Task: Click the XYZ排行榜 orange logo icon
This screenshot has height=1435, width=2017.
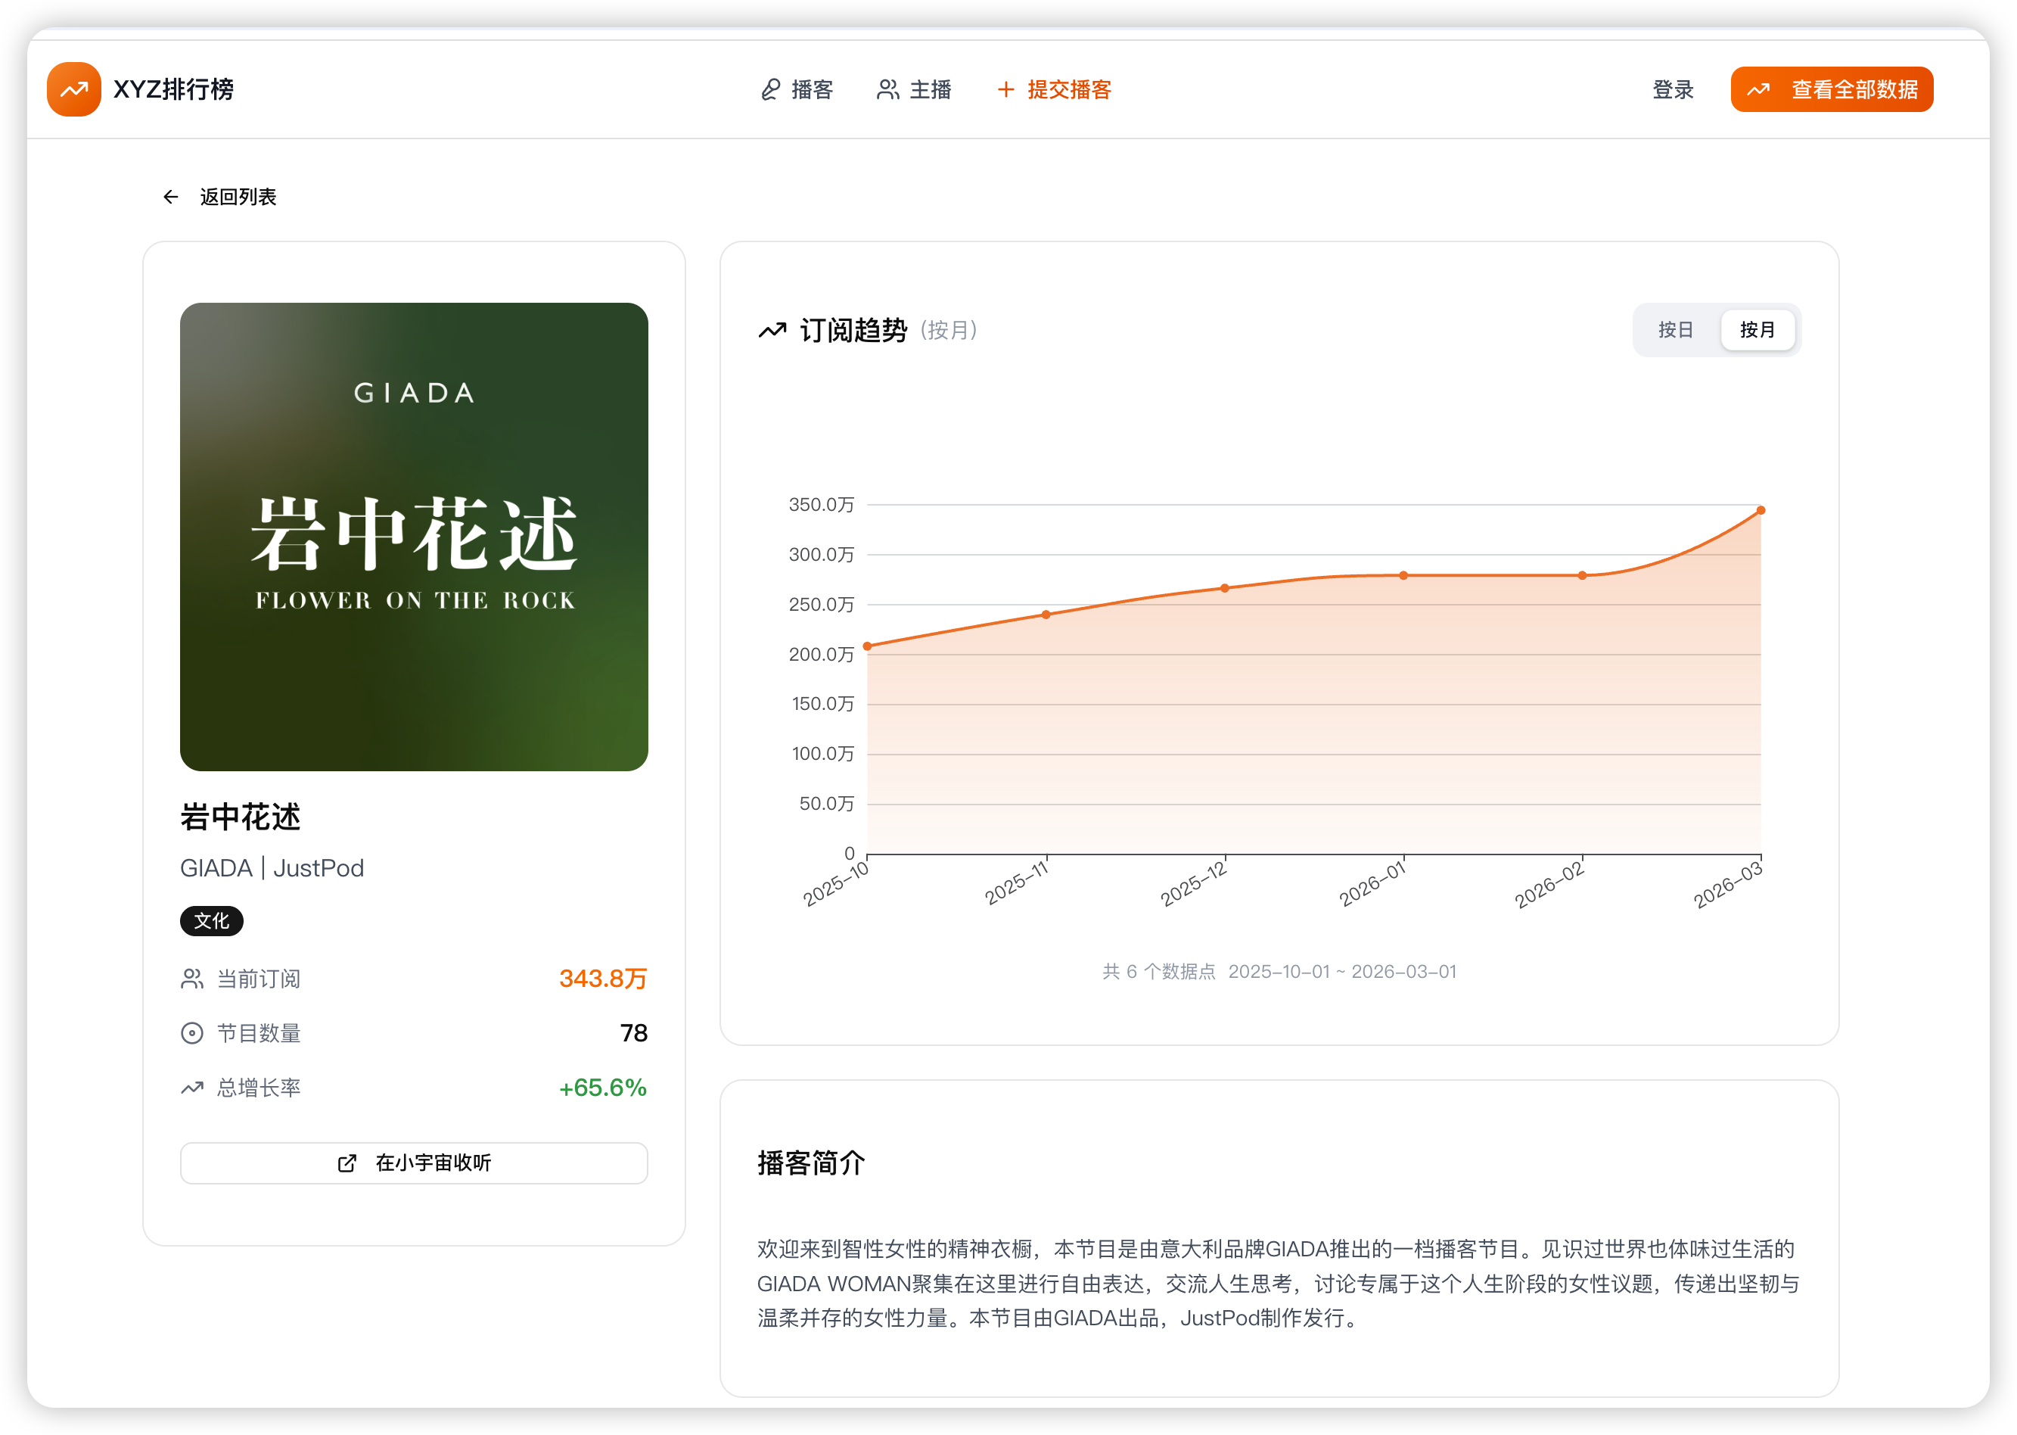Action: pyautogui.click(x=74, y=89)
